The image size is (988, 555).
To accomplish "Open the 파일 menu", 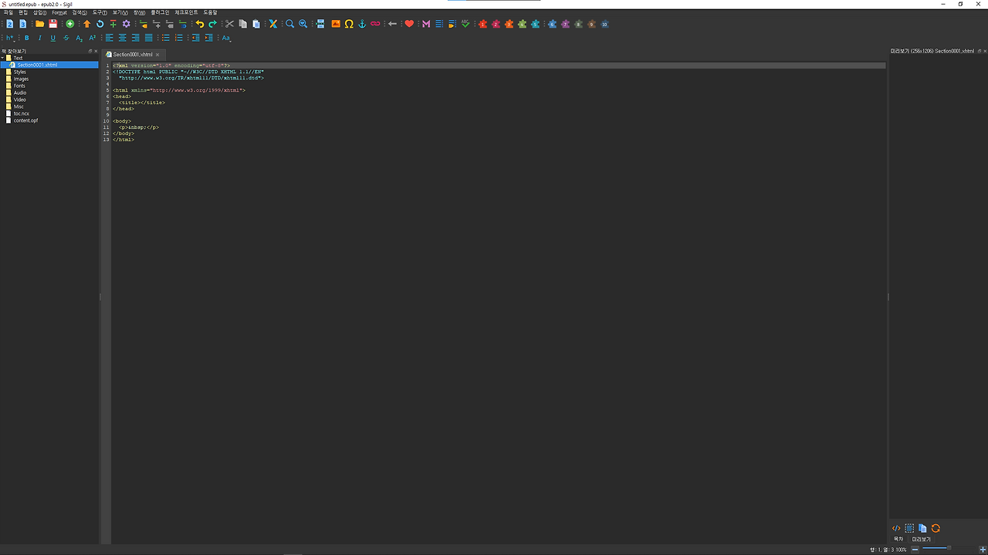I will click(x=8, y=12).
